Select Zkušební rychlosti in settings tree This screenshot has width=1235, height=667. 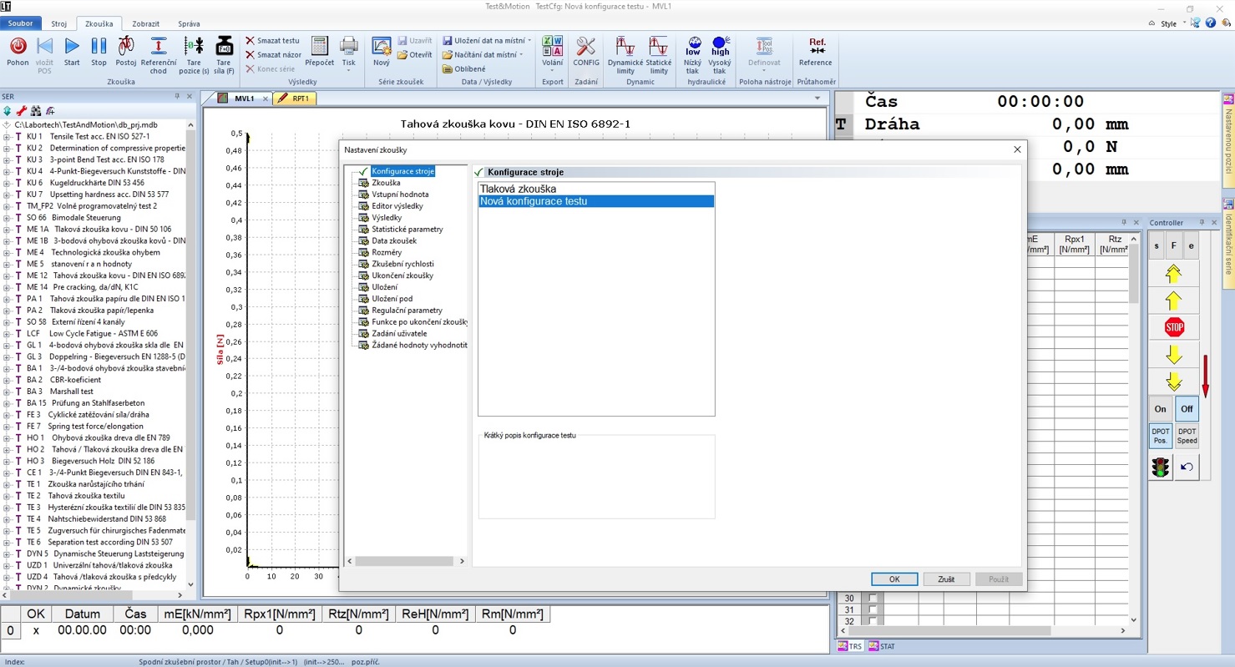[x=402, y=264]
